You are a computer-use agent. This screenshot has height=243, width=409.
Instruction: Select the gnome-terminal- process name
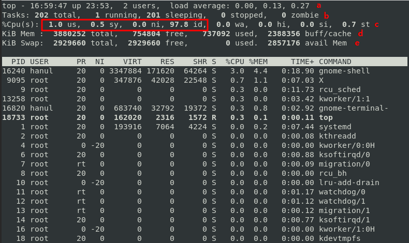(354, 109)
